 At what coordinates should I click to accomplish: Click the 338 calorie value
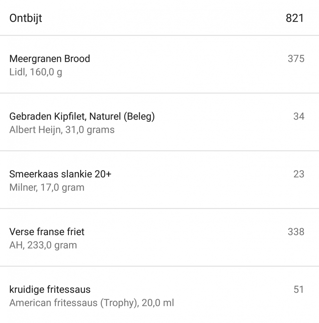click(x=296, y=232)
